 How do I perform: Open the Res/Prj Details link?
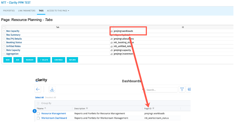pyautogui.click(x=14, y=39)
